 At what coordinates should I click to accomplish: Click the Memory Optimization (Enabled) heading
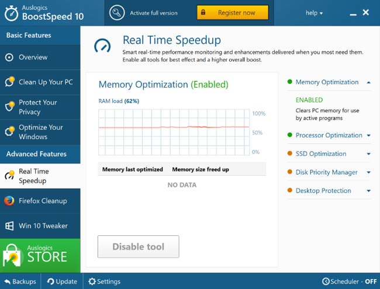[163, 85]
